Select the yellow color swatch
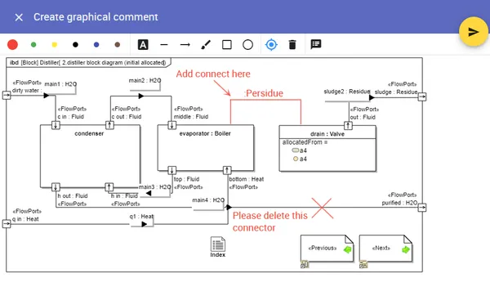This screenshot has height=305, width=490. click(x=55, y=45)
